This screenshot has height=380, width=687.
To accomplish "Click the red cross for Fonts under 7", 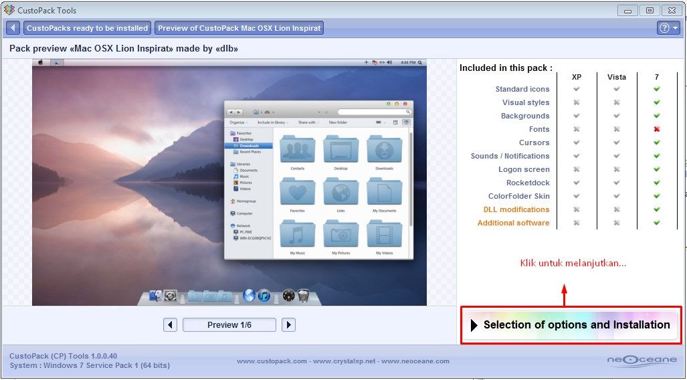I will click(657, 129).
